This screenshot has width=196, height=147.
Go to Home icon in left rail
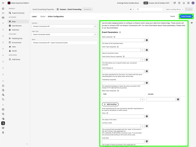tap(3, 8)
